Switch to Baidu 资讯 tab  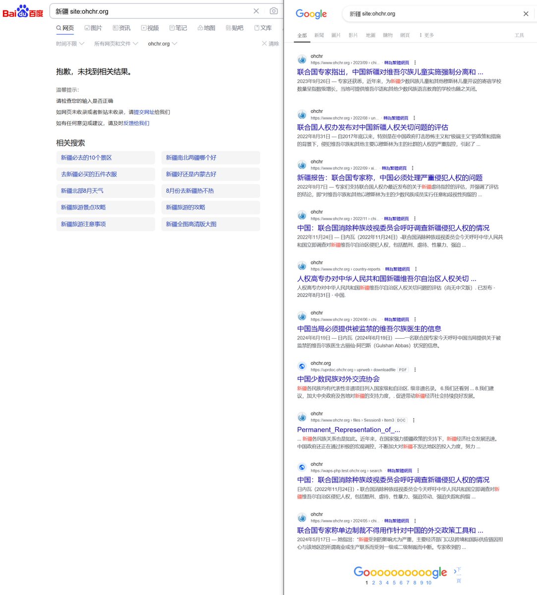pyautogui.click(x=121, y=28)
